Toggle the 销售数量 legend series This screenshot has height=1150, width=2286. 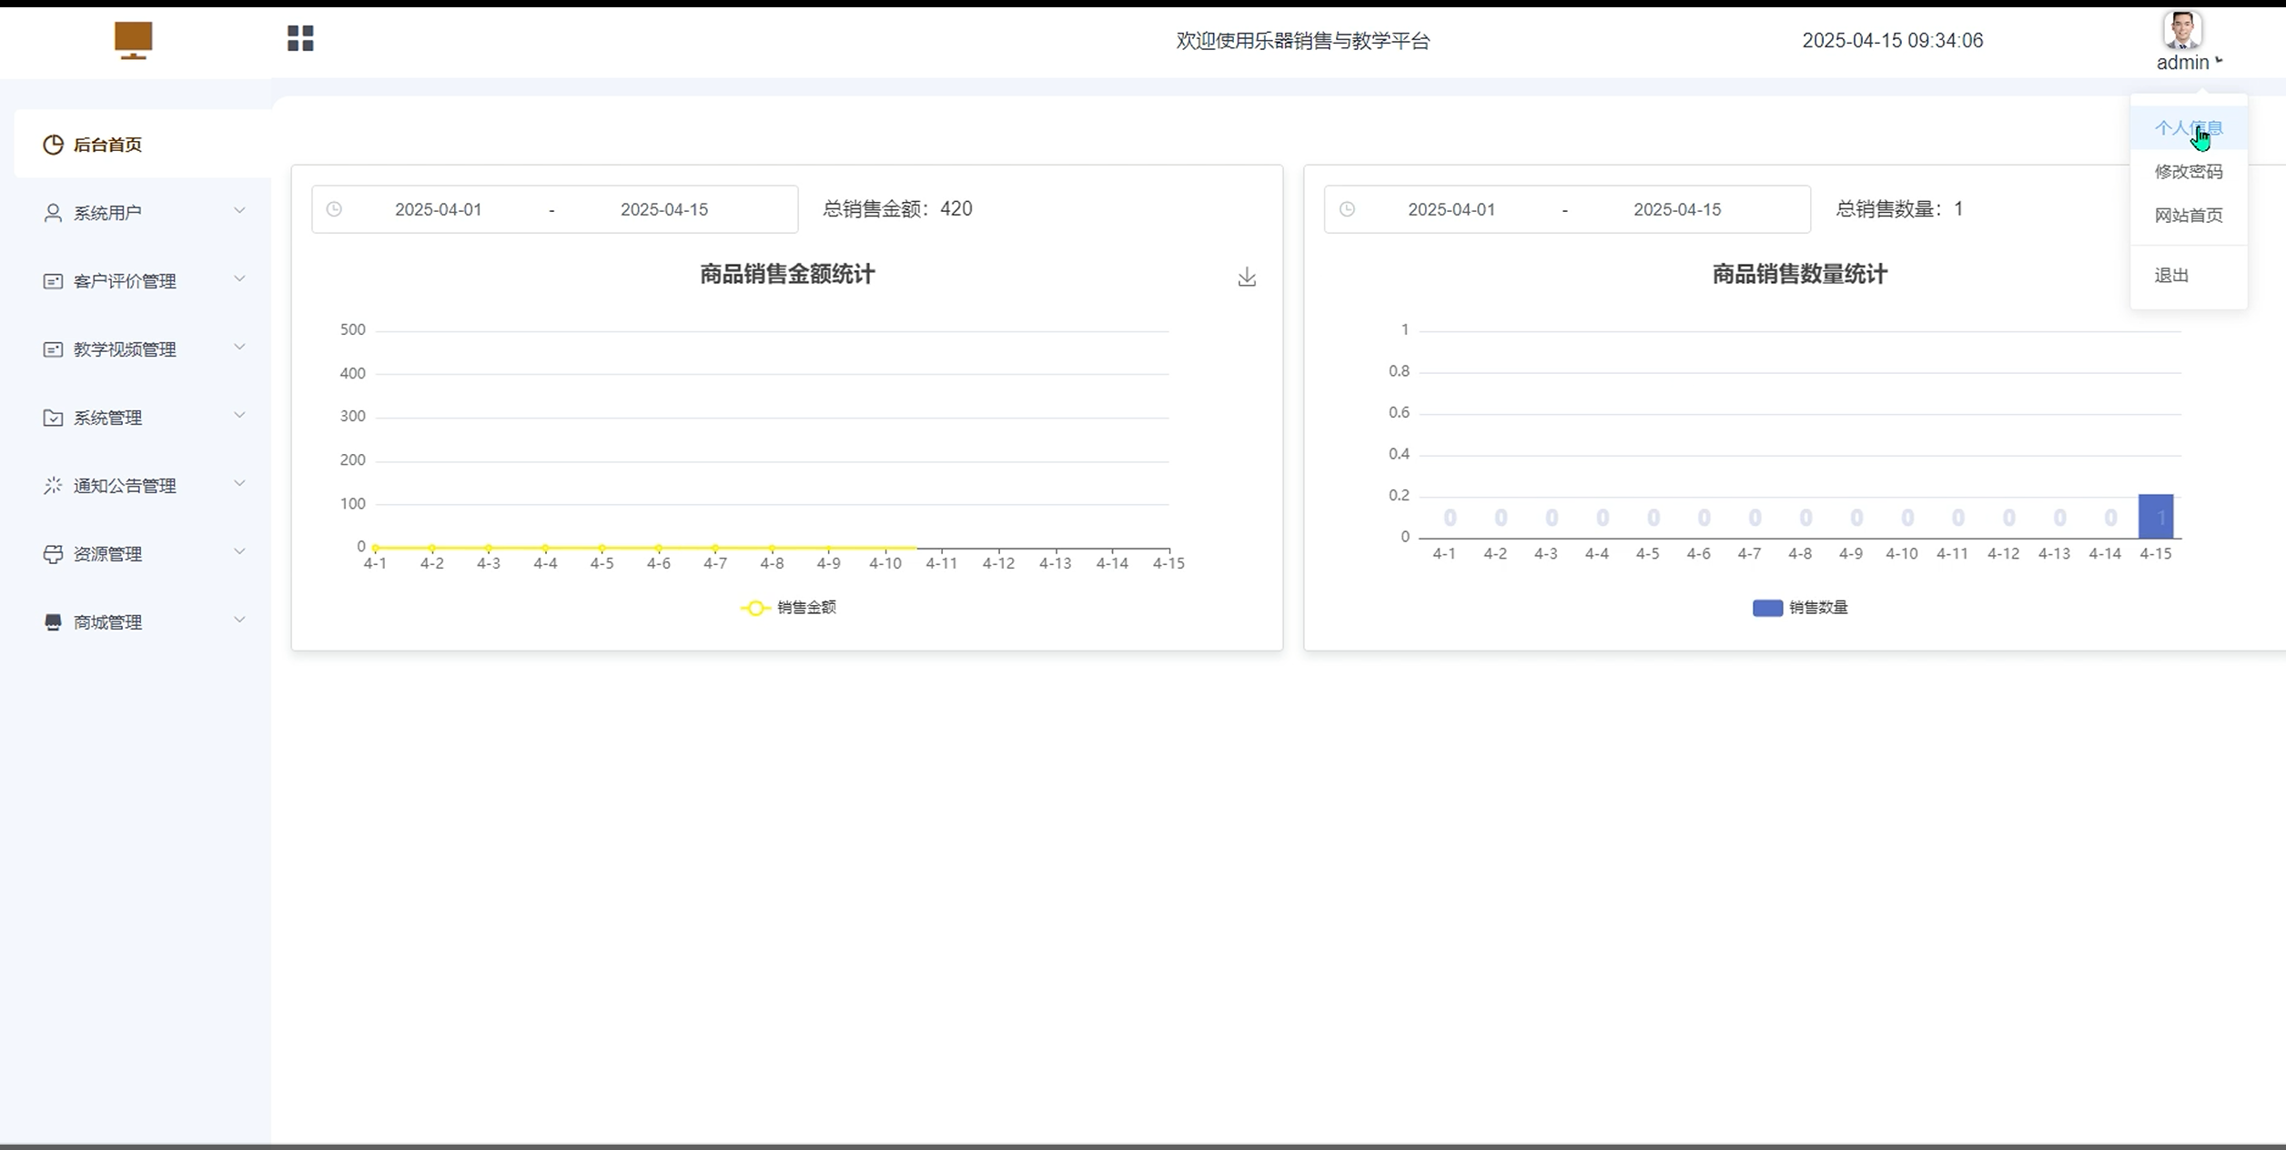point(1799,608)
